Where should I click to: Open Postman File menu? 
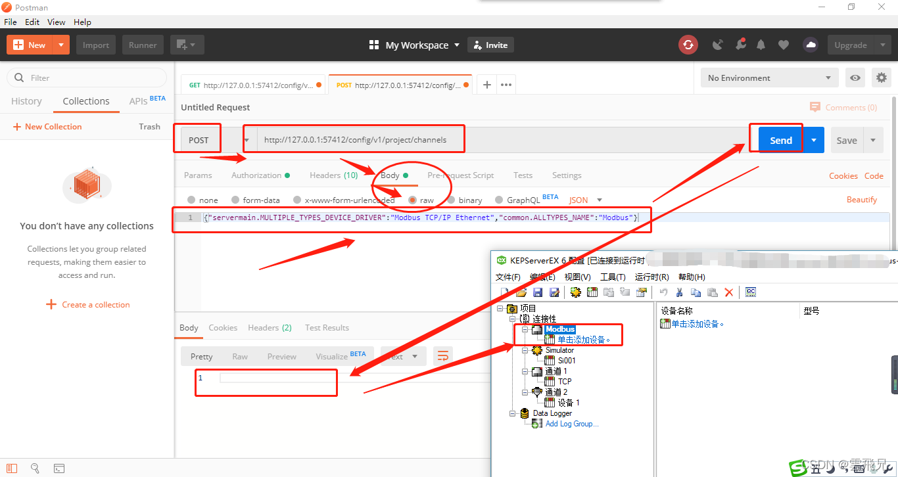tap(10, 22)
